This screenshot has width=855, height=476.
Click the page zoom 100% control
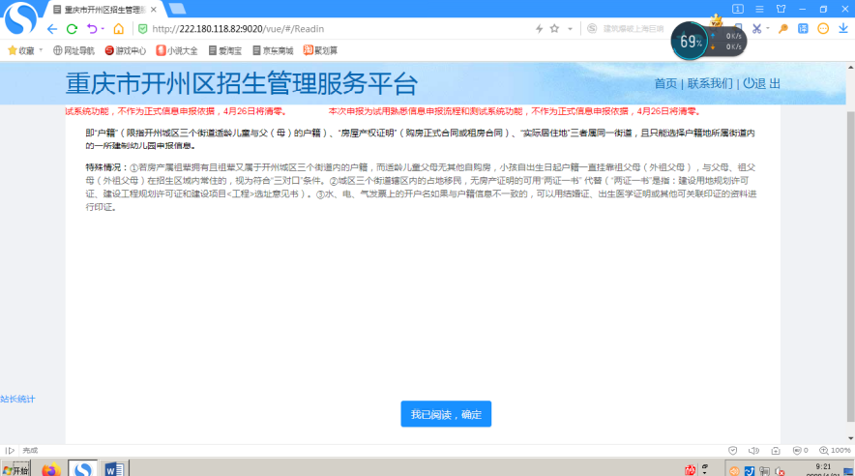tap(836, 450)
